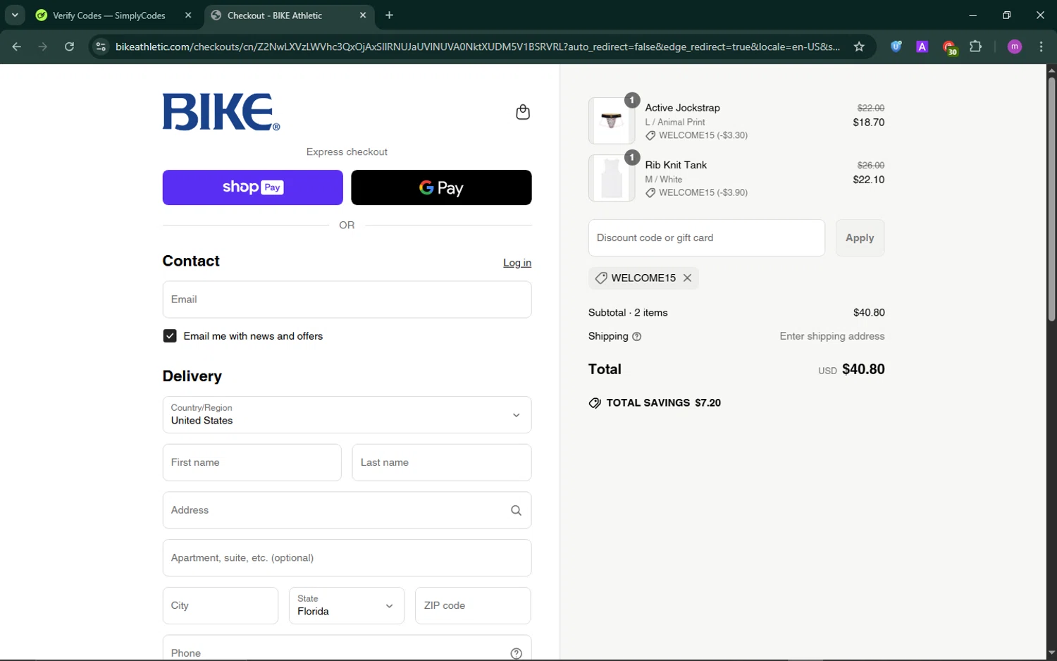Close the Verify Codes SimplyCodes tab

pos(188,15)
